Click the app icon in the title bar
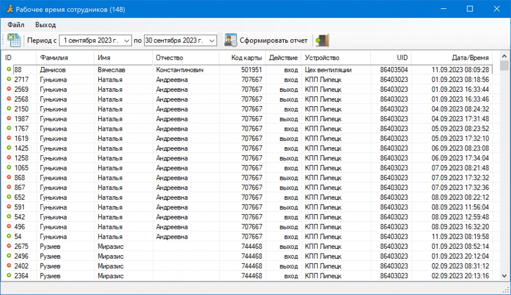Image resolution: width=511 pixels, height=295 pixels. coord(10,9)
